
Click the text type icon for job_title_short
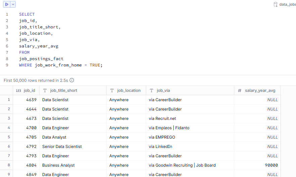(45, 91)
